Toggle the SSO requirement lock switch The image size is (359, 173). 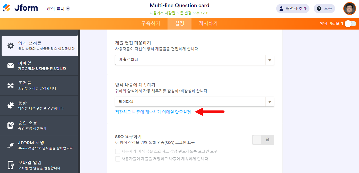tap(263, 140)
